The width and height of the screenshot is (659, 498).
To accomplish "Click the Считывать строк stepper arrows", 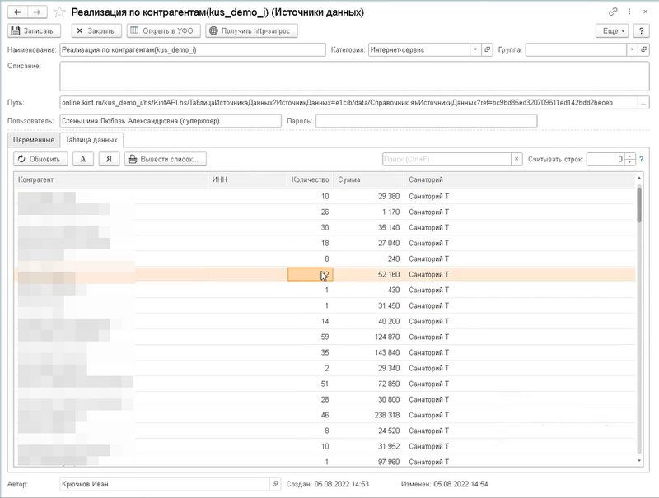I will 630,159.
